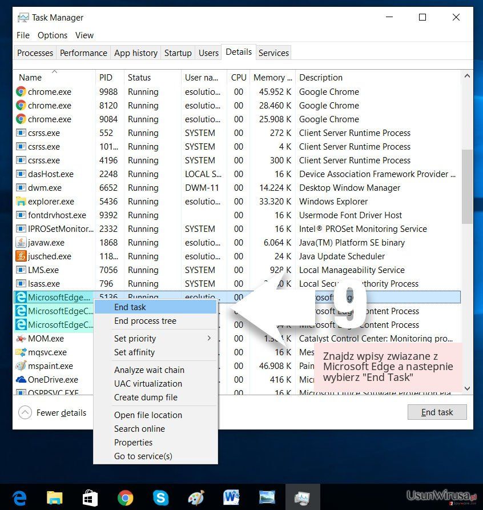Screen dimensions: 483x510
Task: Click the OneDrive.exe cloud icon
Action: 21,380
